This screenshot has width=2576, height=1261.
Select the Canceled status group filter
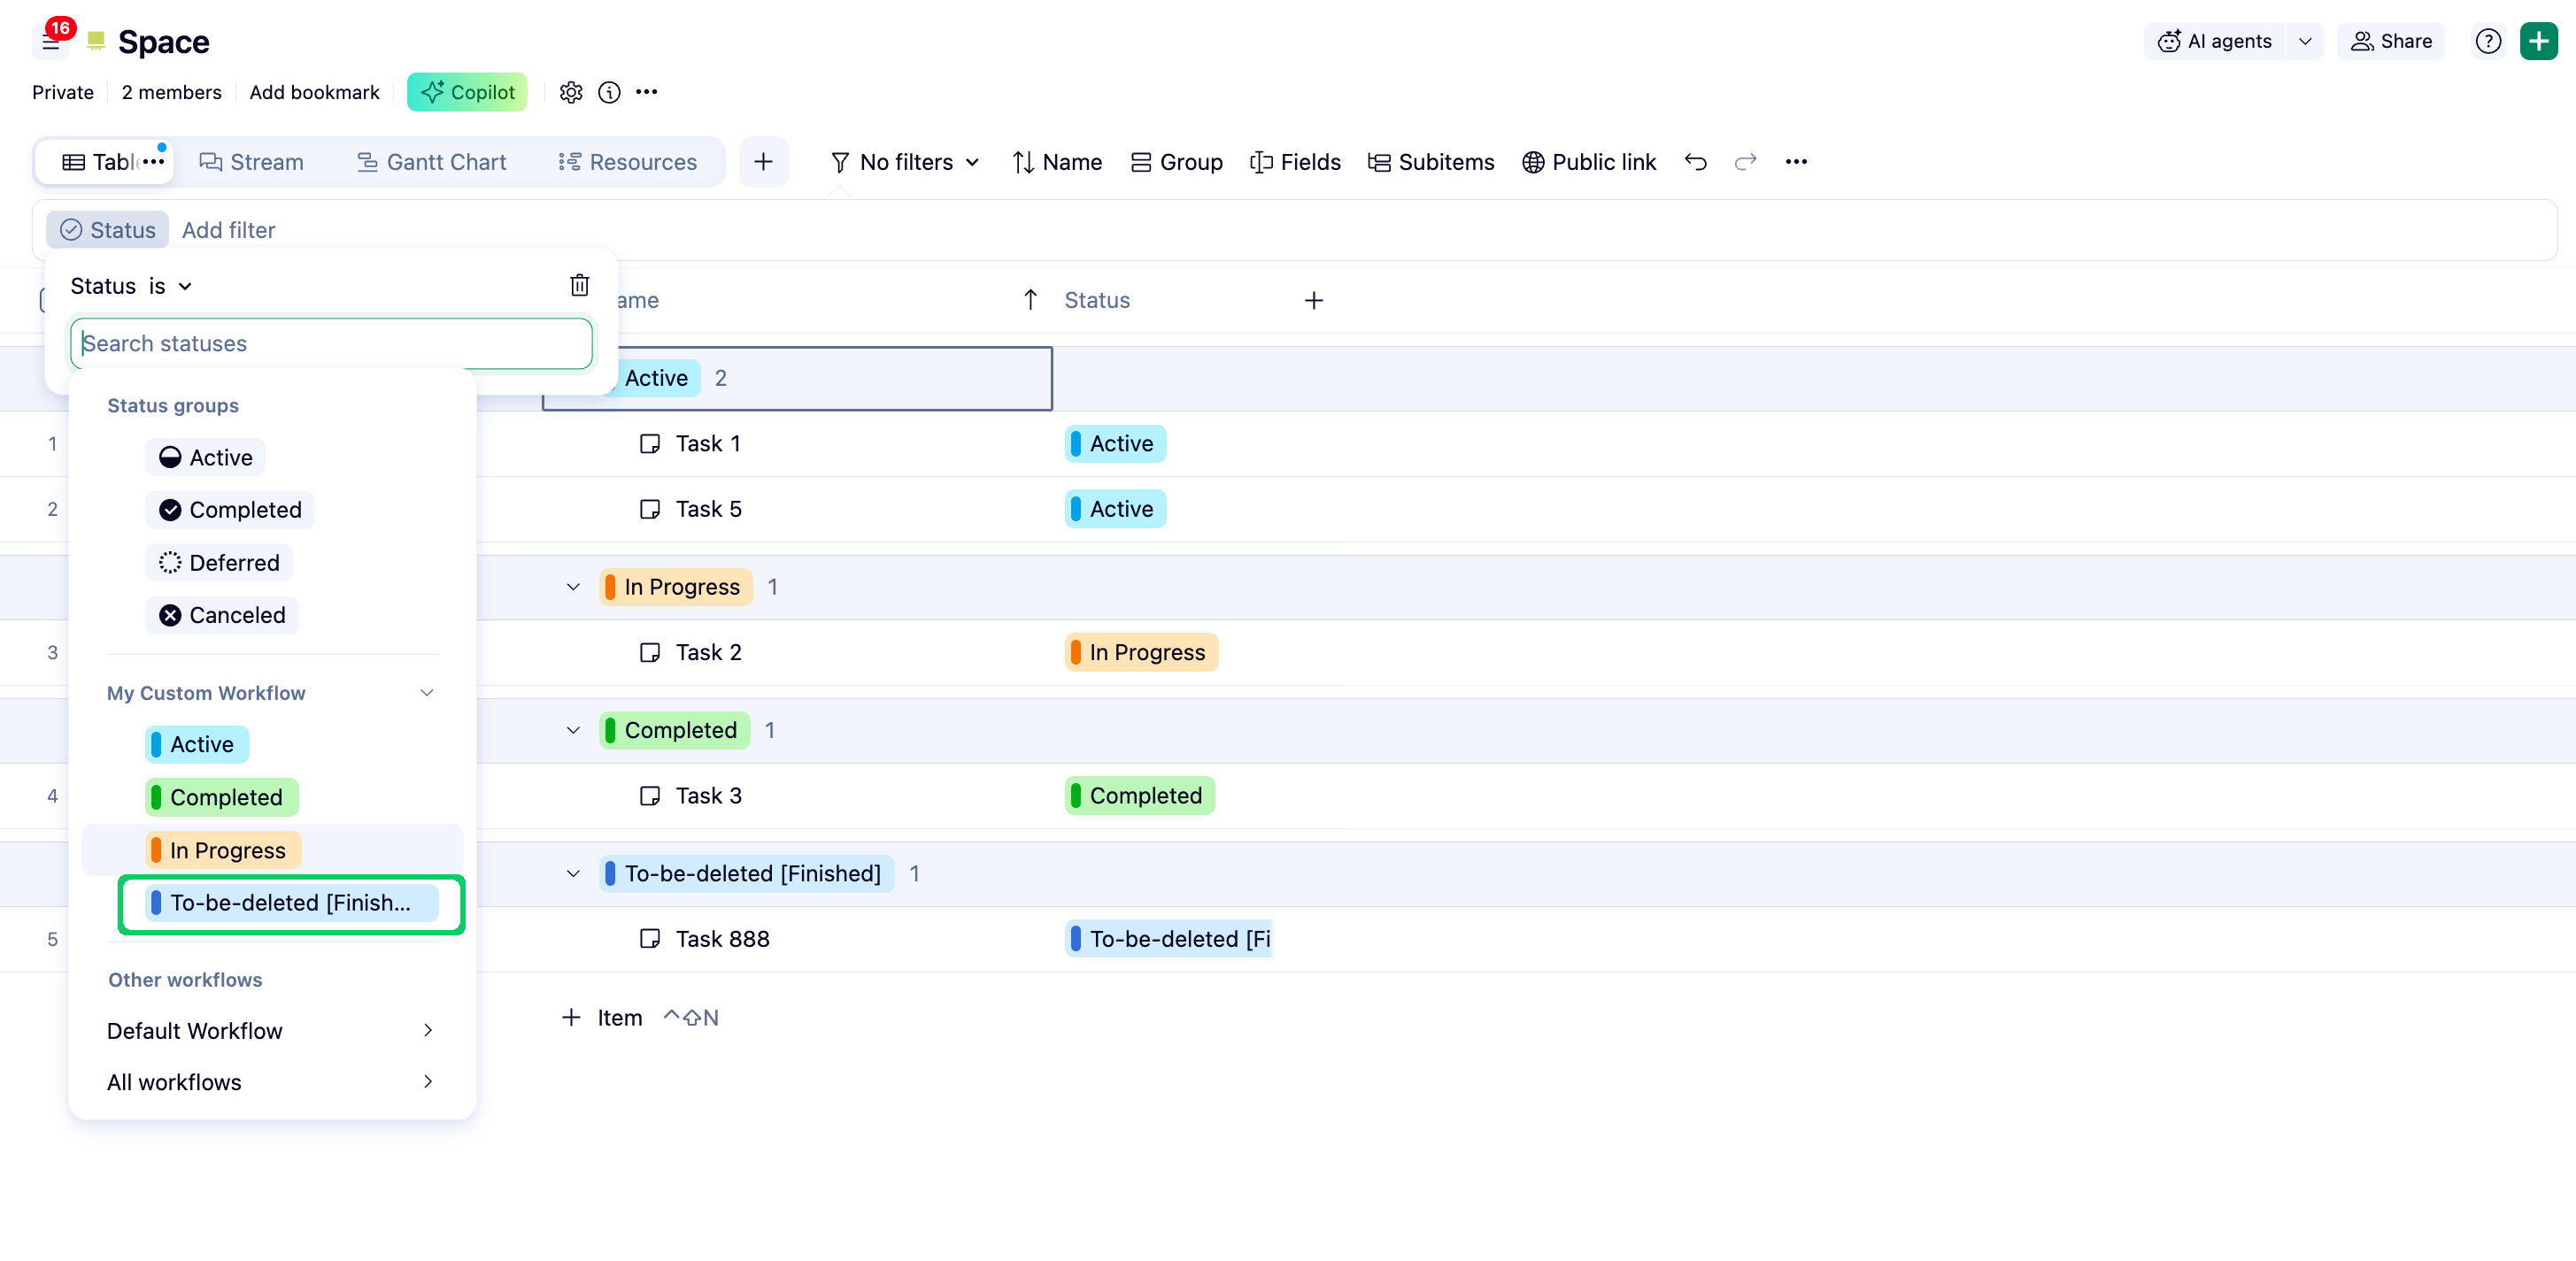(222, 615)
